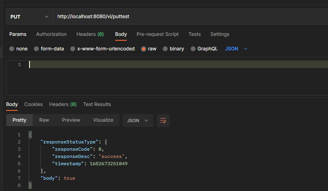Open the PUT method dropdown

click(x=29, y=17)
